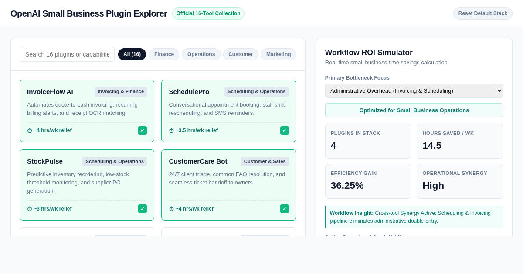Click the clock icon in StockPulse card
The image size is (523, 274).
[30, 209]
